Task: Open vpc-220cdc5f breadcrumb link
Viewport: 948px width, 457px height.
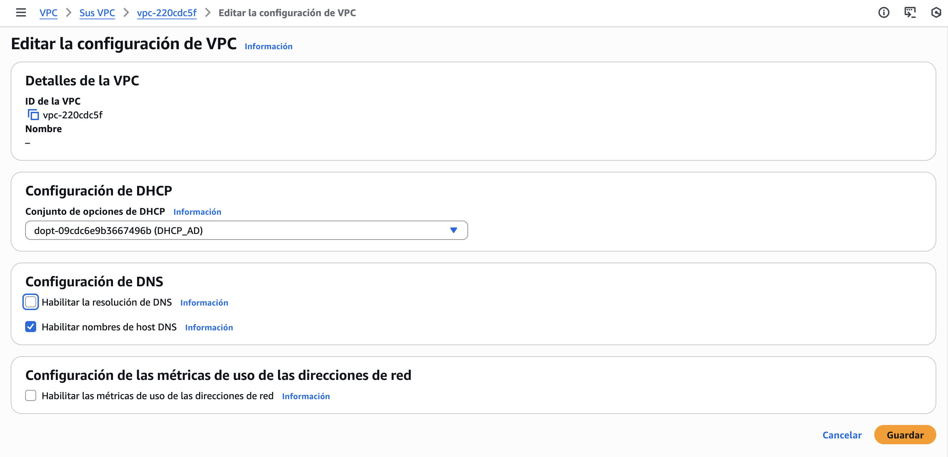Action: point(166,13)
